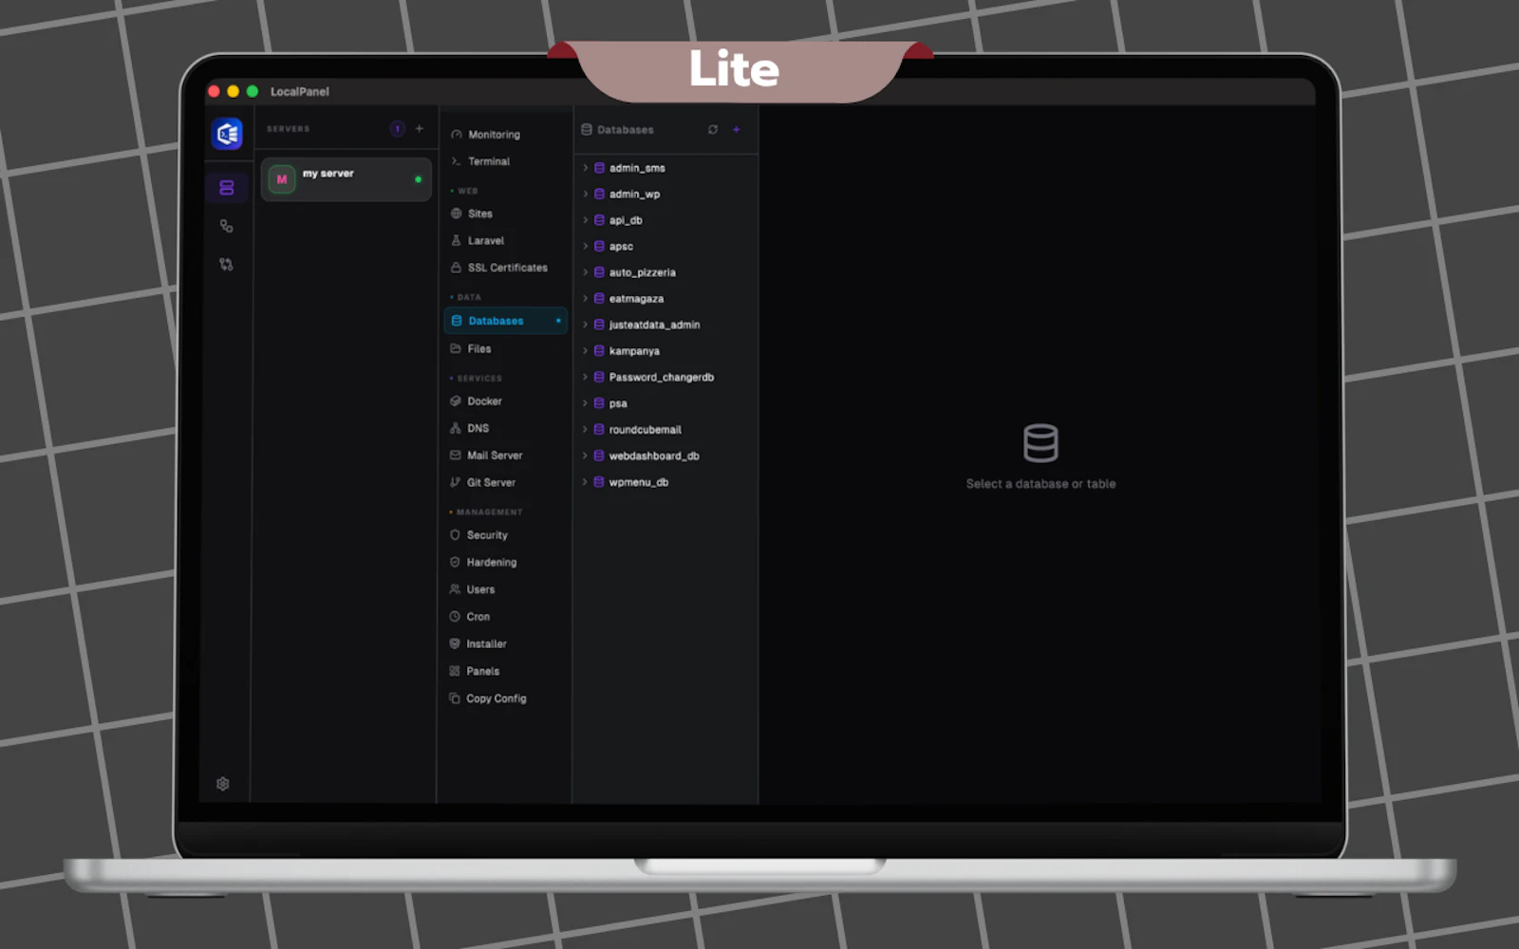Screen dimensions: 1519x949
Task: Expand the kampanya database chevron
Action: pos(585,351)
